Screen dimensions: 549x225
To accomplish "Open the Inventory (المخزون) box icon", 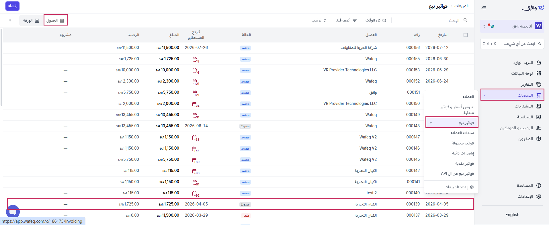I will tap(539, 139).
